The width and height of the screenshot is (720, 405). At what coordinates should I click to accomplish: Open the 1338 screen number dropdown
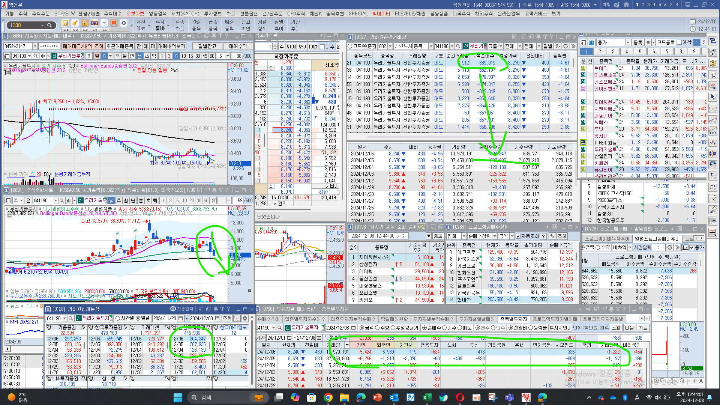[x=42, y=26]
